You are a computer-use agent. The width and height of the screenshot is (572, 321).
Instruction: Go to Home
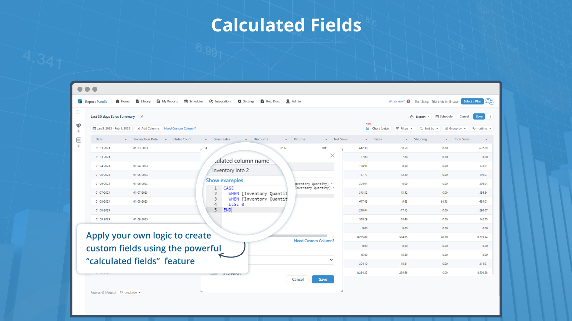(123, 101)
